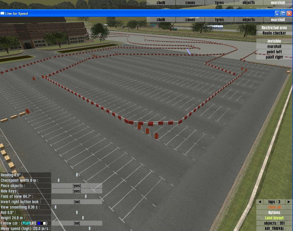The image size is (293, 231).
Task: Increase the laps count with right arrow
Action: coord(289,202)
